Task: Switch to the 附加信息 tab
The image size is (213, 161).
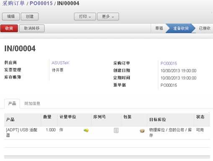Action: (32, 104)
